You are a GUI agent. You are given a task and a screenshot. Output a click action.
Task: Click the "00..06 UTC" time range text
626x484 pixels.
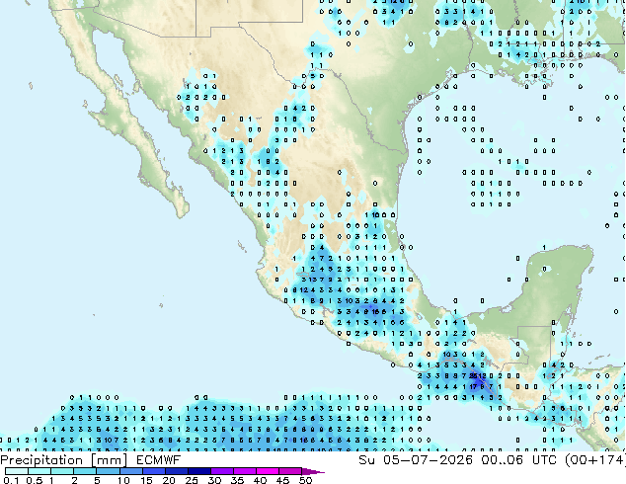click(521, 460)
